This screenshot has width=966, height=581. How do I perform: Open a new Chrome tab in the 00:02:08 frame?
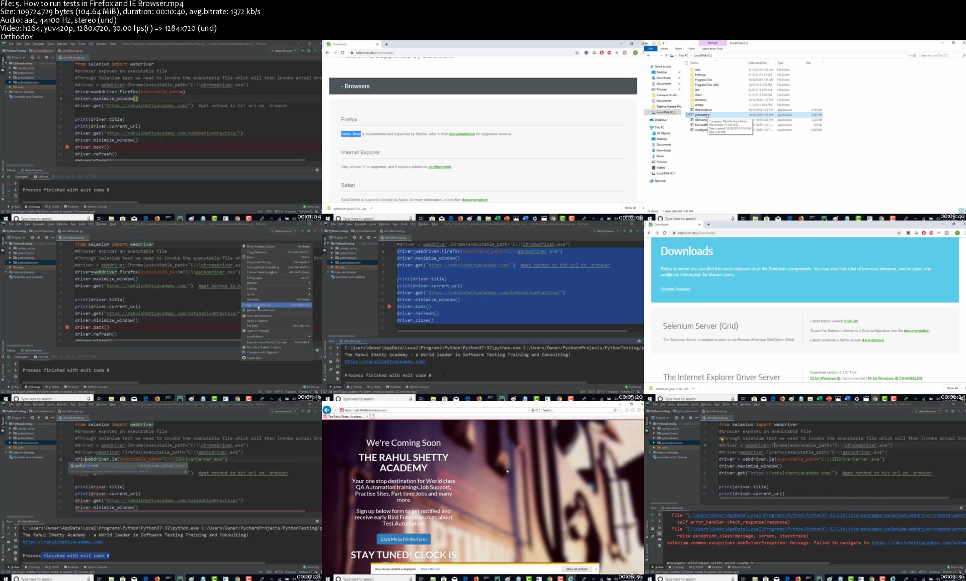click(386, 44)
